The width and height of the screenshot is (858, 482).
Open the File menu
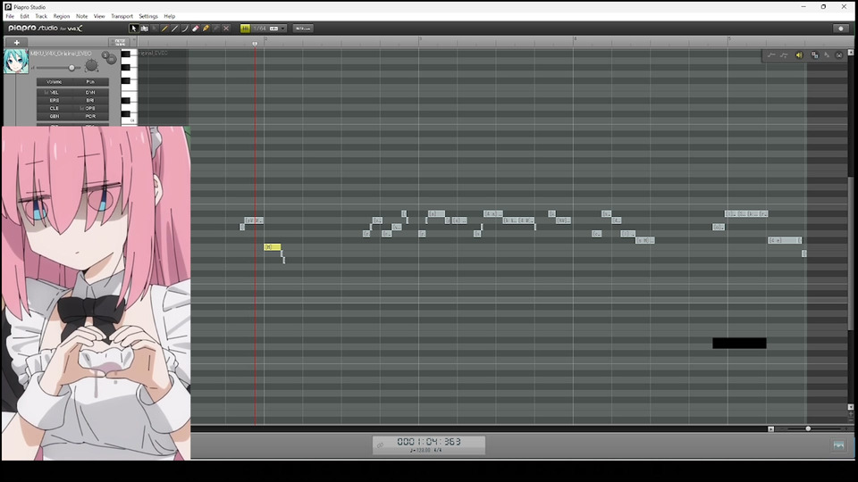coord(10,16)
